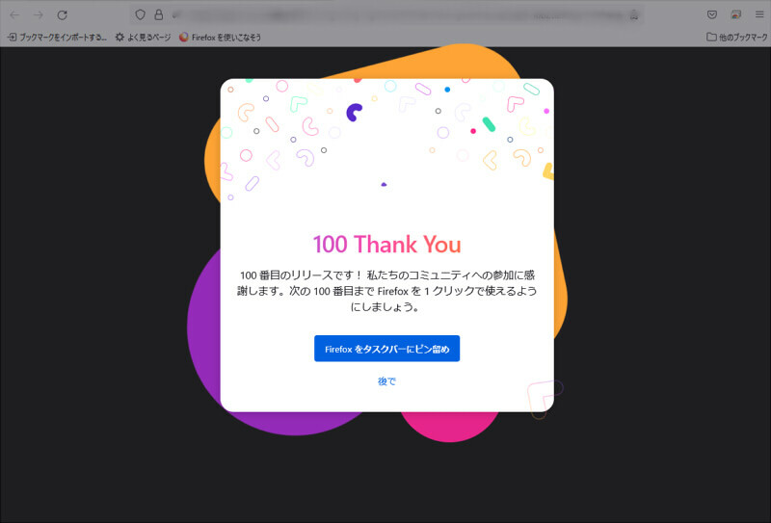771x523 pixels.
Task: Expand 他のブックマーク folder
Action: (x=736, y=37)
